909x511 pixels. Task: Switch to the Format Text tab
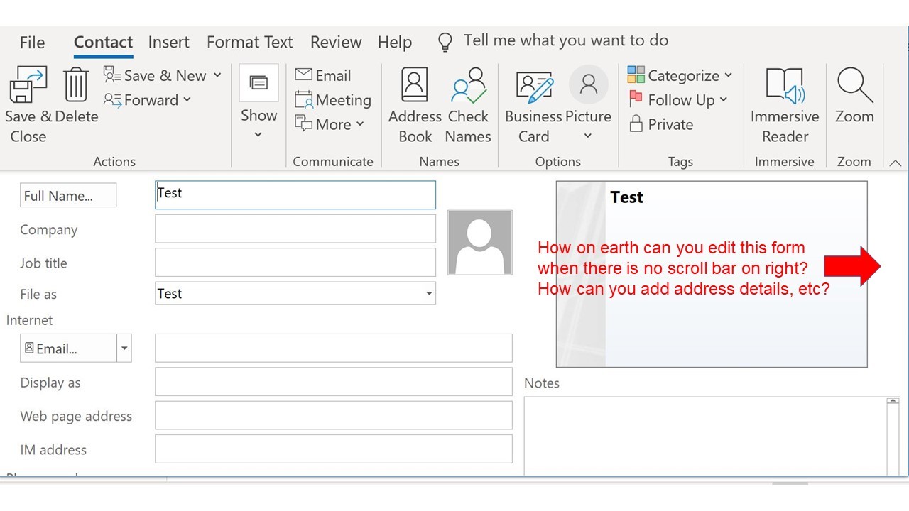tap(250, 43)
